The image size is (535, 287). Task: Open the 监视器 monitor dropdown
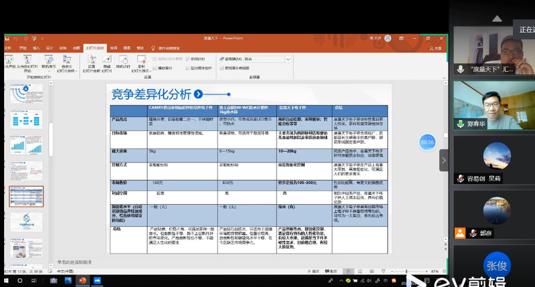click(288, 59)
